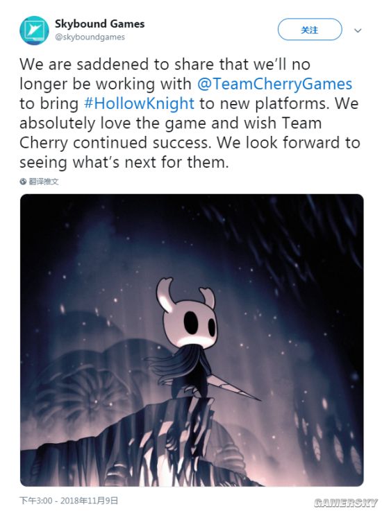Click the globe icon beside 翻译推文
This screenshot has width=382, height=511.
coord(23,182)
